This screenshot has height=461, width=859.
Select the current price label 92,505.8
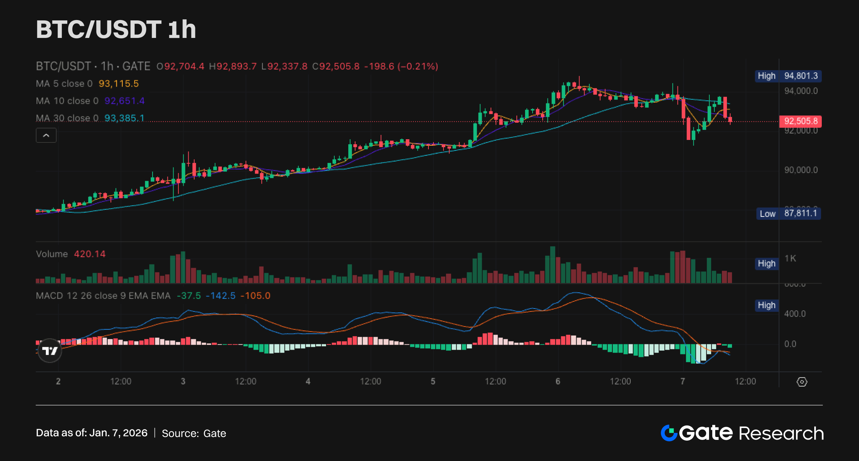tap(800, 121)
